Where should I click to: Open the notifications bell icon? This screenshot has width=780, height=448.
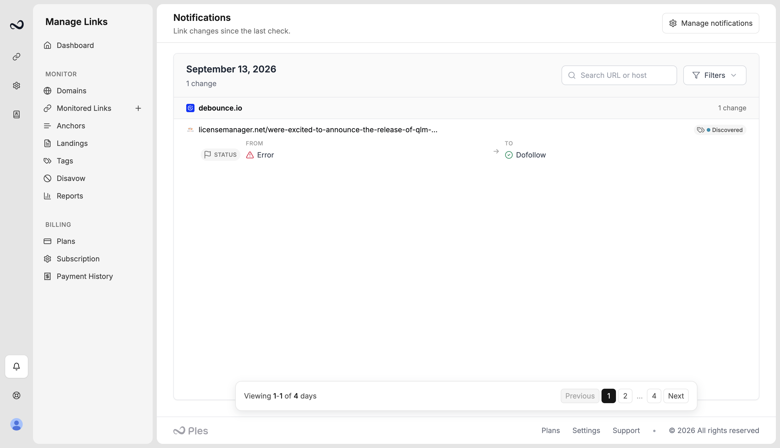pos(17,367)
